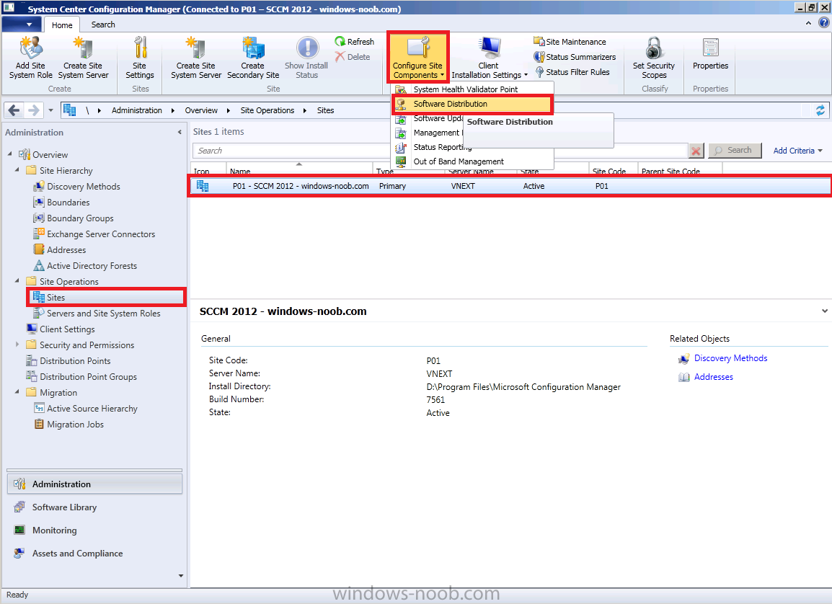The height and width of the screenshot is (604, 832).
Task: Click Show Install Status icon
Action: pyautogui.click(x=306, y=47)
